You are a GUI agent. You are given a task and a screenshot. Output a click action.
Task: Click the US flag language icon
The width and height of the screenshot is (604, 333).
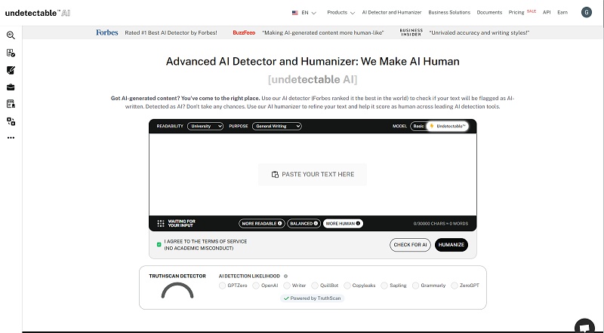tap(295, 13)
